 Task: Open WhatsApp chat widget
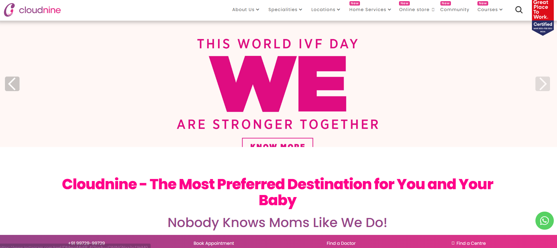544,221
